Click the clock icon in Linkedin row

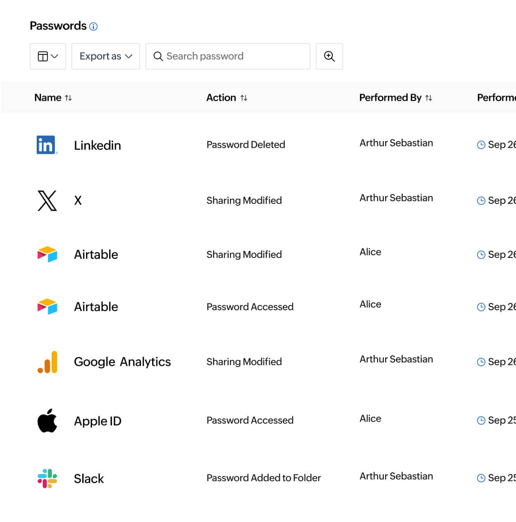coord(481,145)
